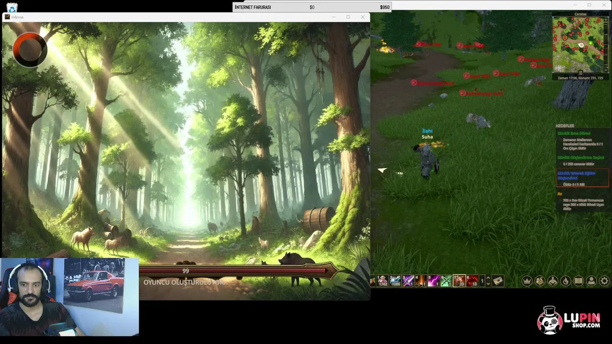The height and width of the screenshot is (344, 612).
Task: Click the $950 amount in top bar
Action: pyautogui.click(x=384, y=7)
